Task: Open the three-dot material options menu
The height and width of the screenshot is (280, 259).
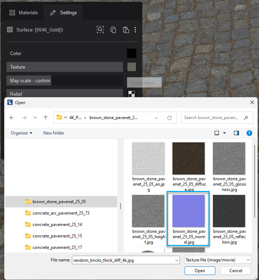Action: click(135, 30)
